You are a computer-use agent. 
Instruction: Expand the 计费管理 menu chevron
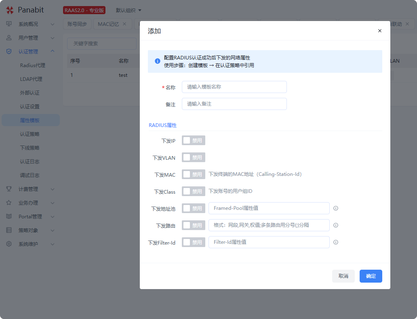[x=53, y=189]
